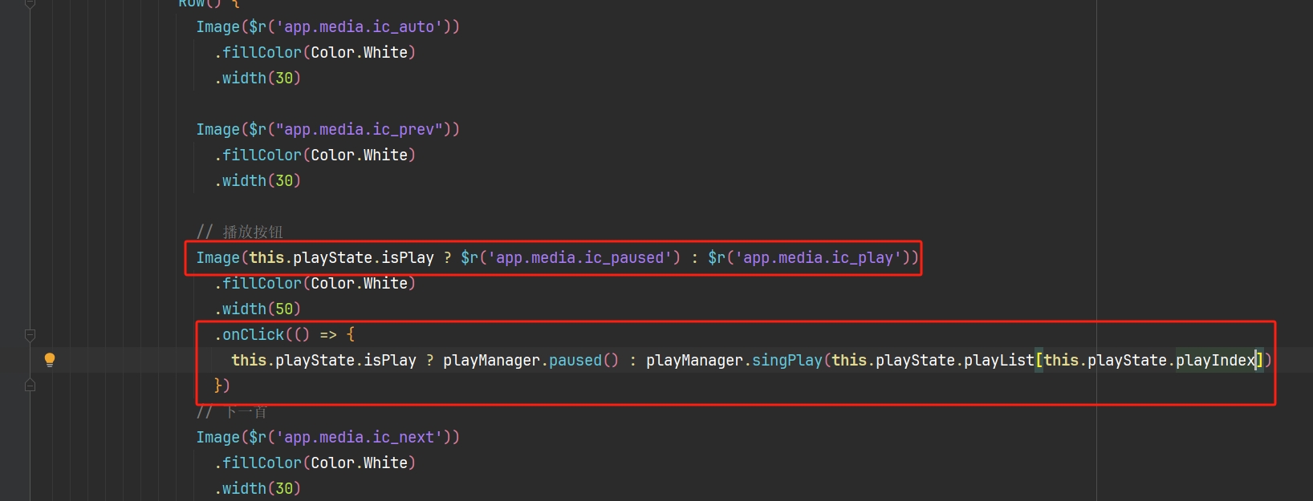Click the yellow lightbulb quick-fix icon

coord(50,360)
